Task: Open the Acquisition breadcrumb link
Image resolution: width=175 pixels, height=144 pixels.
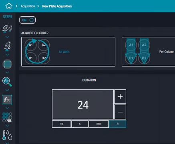Action: 28,6
